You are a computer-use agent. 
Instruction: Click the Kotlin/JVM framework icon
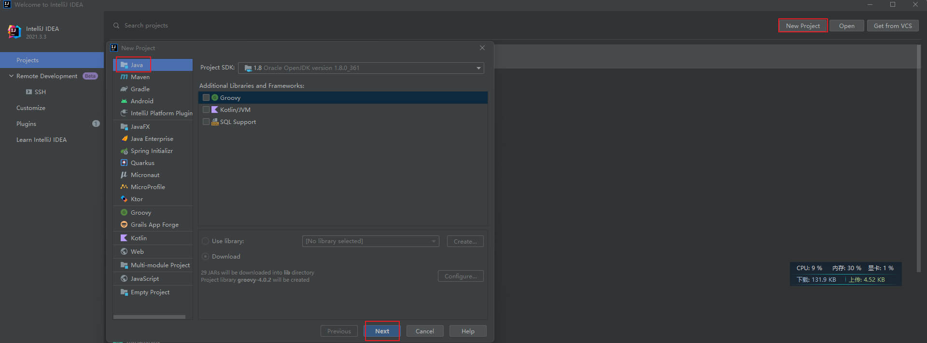[x=215, y=110]
